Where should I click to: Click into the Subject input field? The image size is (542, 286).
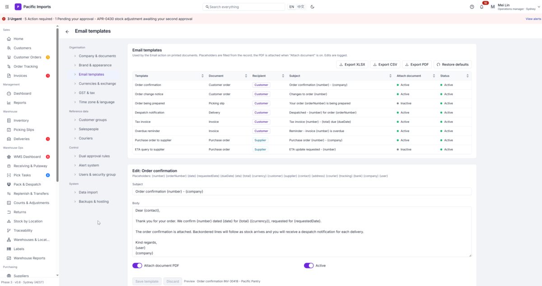click(302, 192)
